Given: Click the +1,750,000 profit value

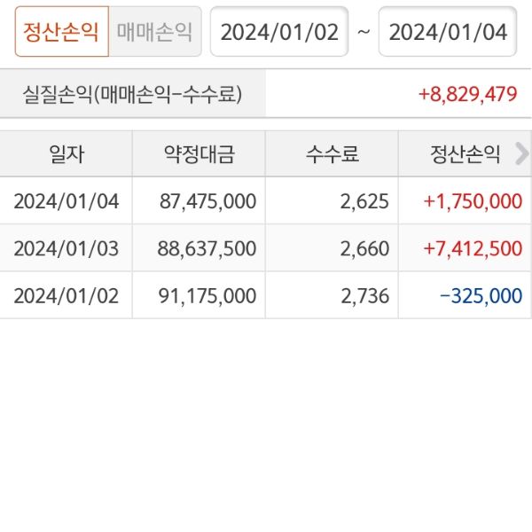Looking at the screenshot, I should 473,201.
